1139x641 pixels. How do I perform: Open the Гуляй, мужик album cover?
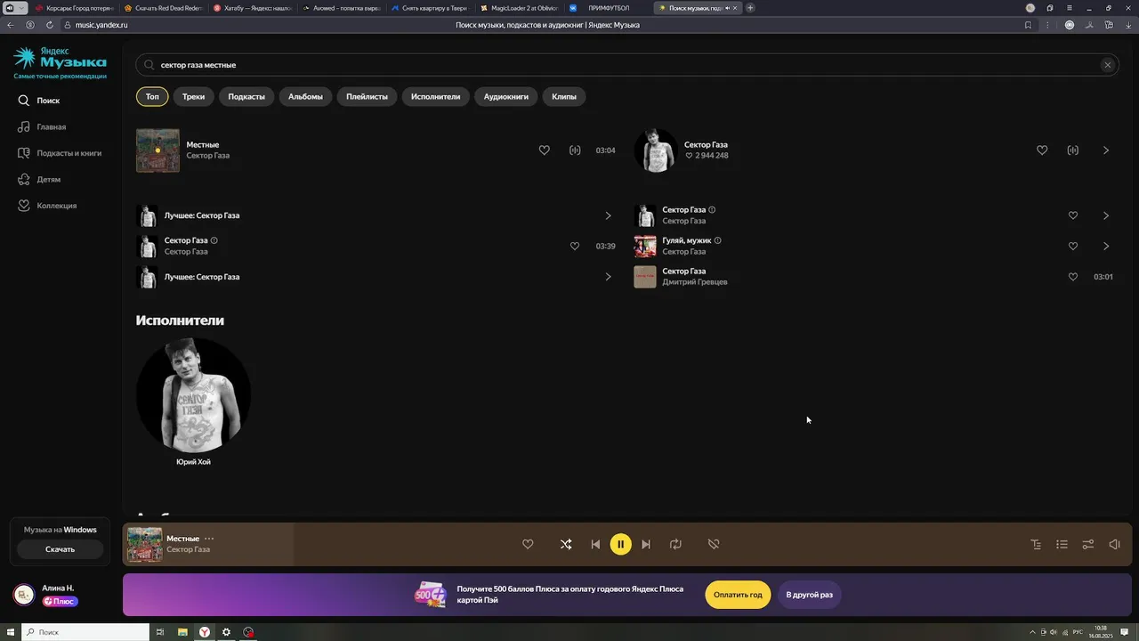(645, 246)
